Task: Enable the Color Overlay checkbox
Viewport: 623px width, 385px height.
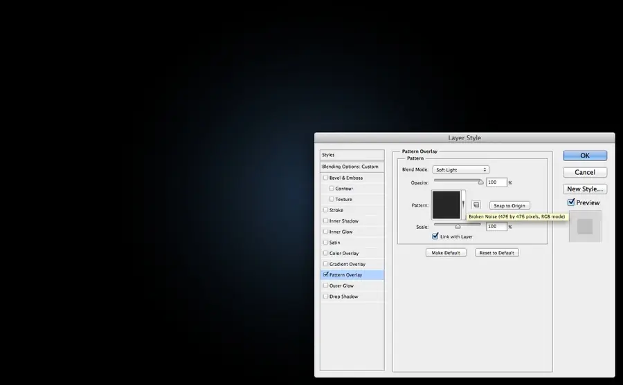Action: pos(326,253)
